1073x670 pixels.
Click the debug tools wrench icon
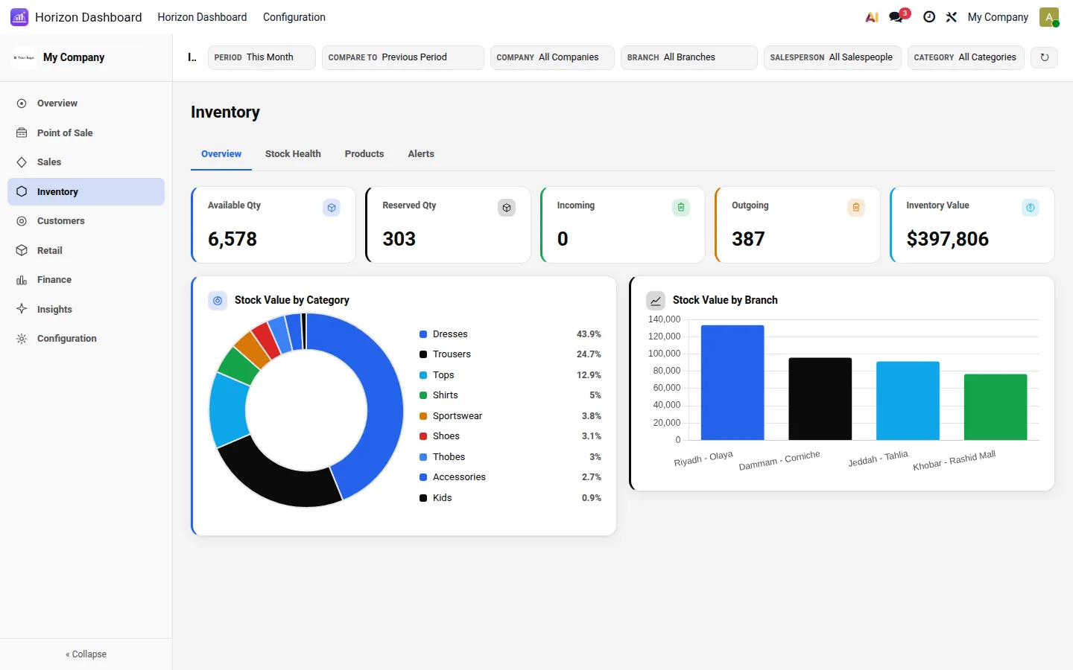[x=952, y=17]
